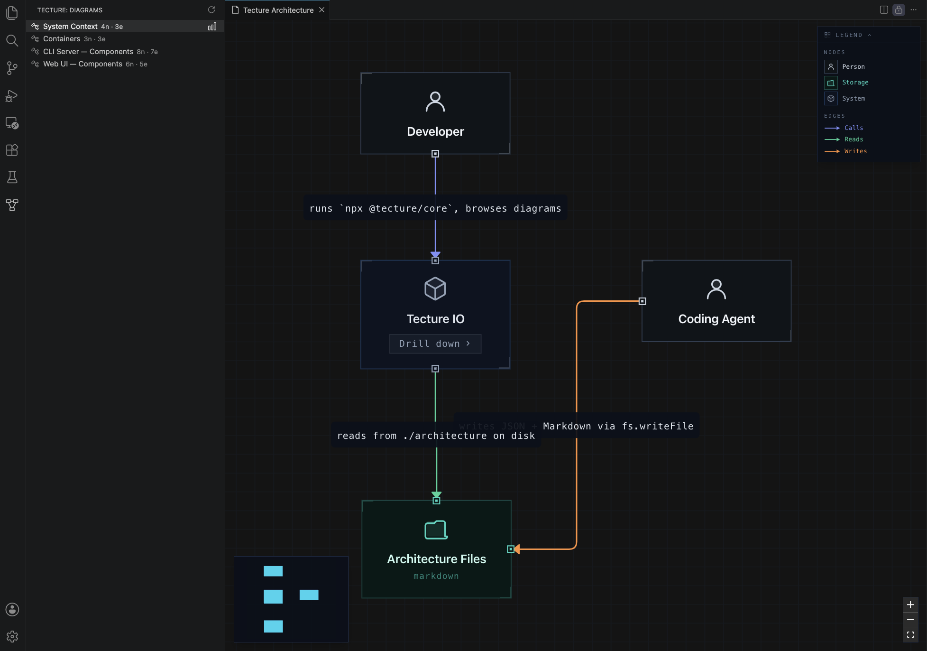Open the Source Control view
Viewport: 927px width, 651px height.
click(12, 68)
